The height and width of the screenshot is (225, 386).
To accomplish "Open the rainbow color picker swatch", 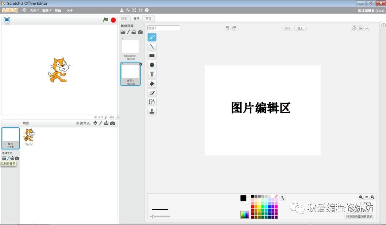I will 245,215.
